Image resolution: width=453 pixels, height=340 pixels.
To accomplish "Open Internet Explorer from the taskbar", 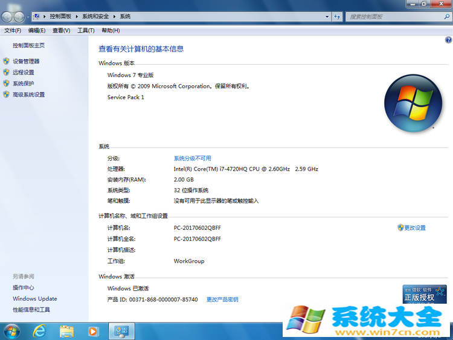I will 40,331.
